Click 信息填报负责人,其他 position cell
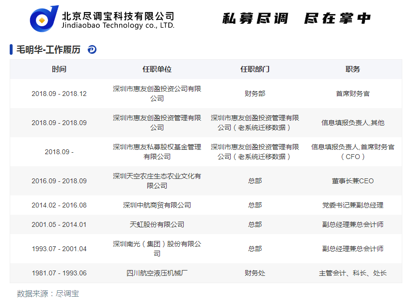The width and height of the screenshot is (412, 303). (352, 123)
